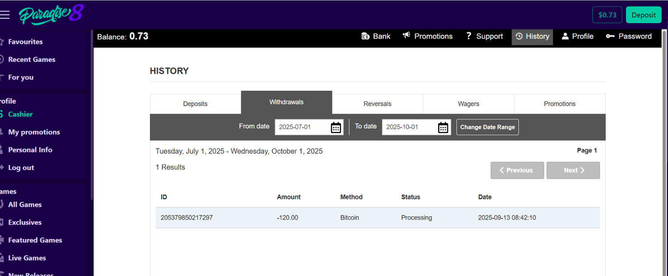Click the Change Date Range button
Image resolution: width=668 pixels, height=276 pixels.
(487, 127)
